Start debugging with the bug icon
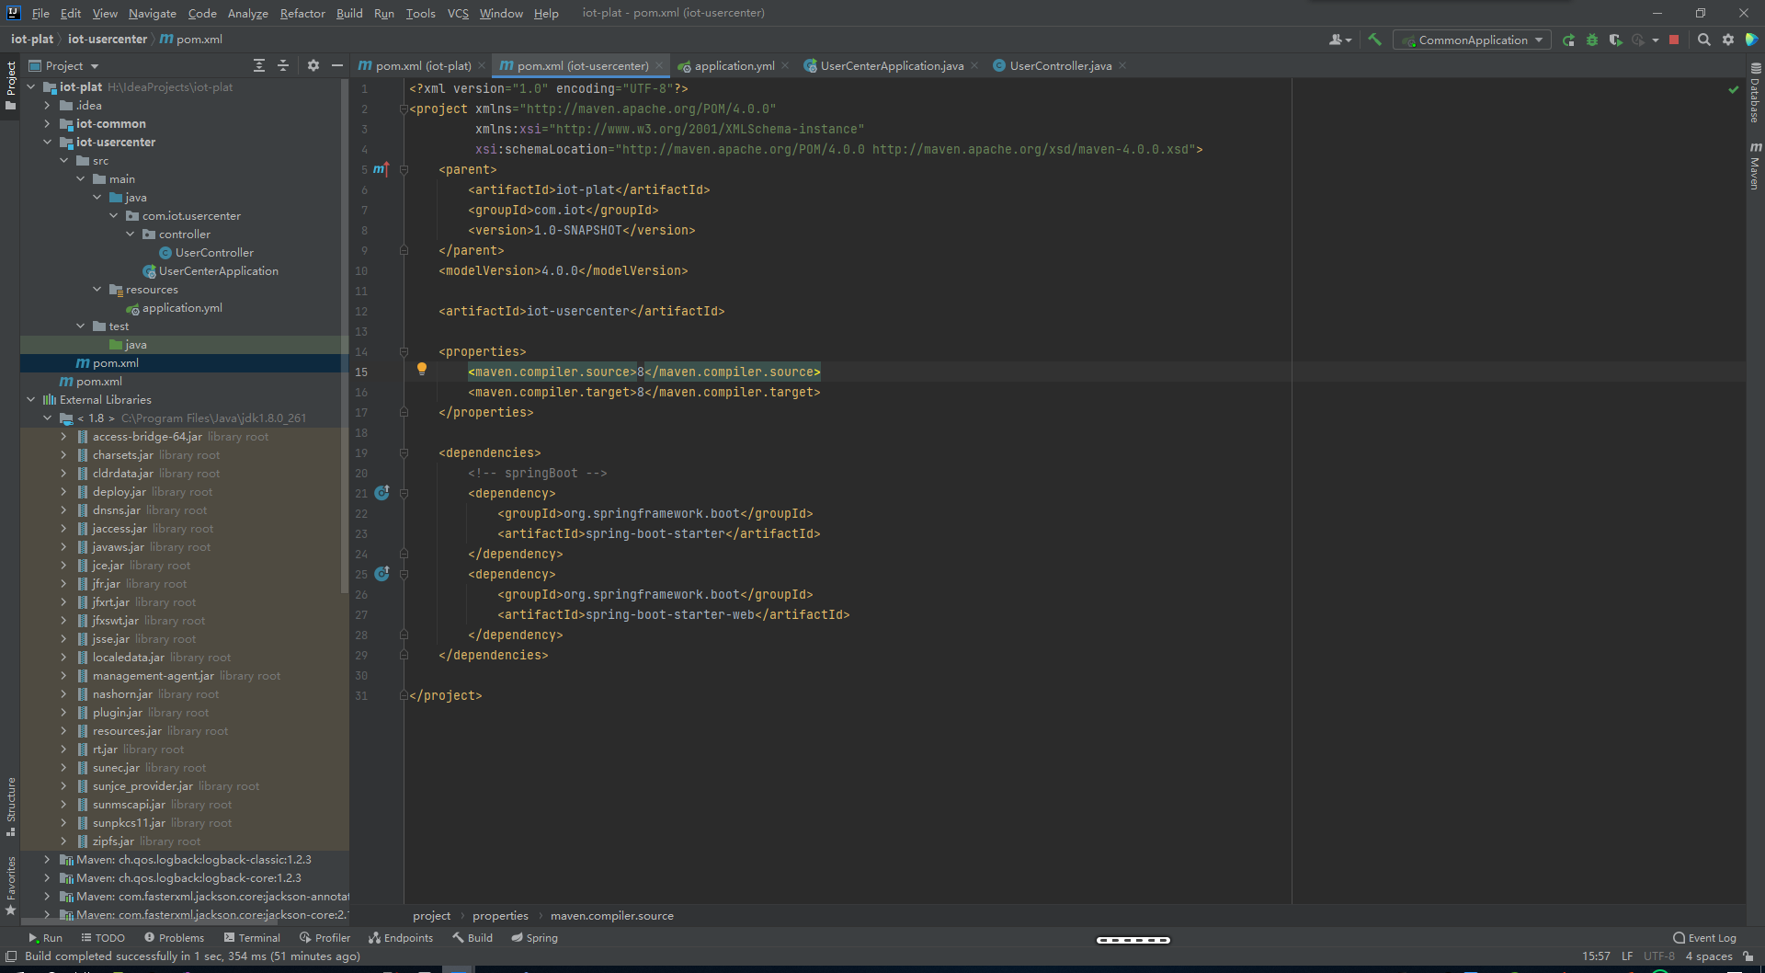Image resolution: width=1765 pixels, height=973 pixels. pos(1592,40)
